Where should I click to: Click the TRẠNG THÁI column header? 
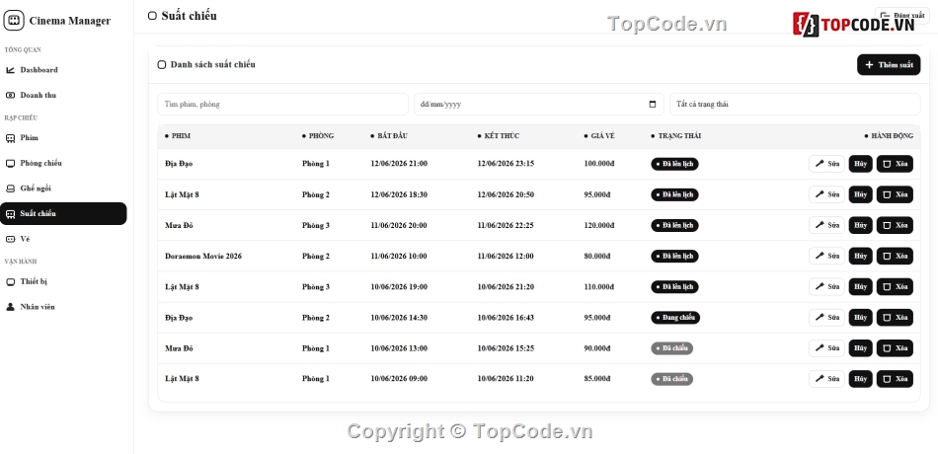[x=676, y=136]
